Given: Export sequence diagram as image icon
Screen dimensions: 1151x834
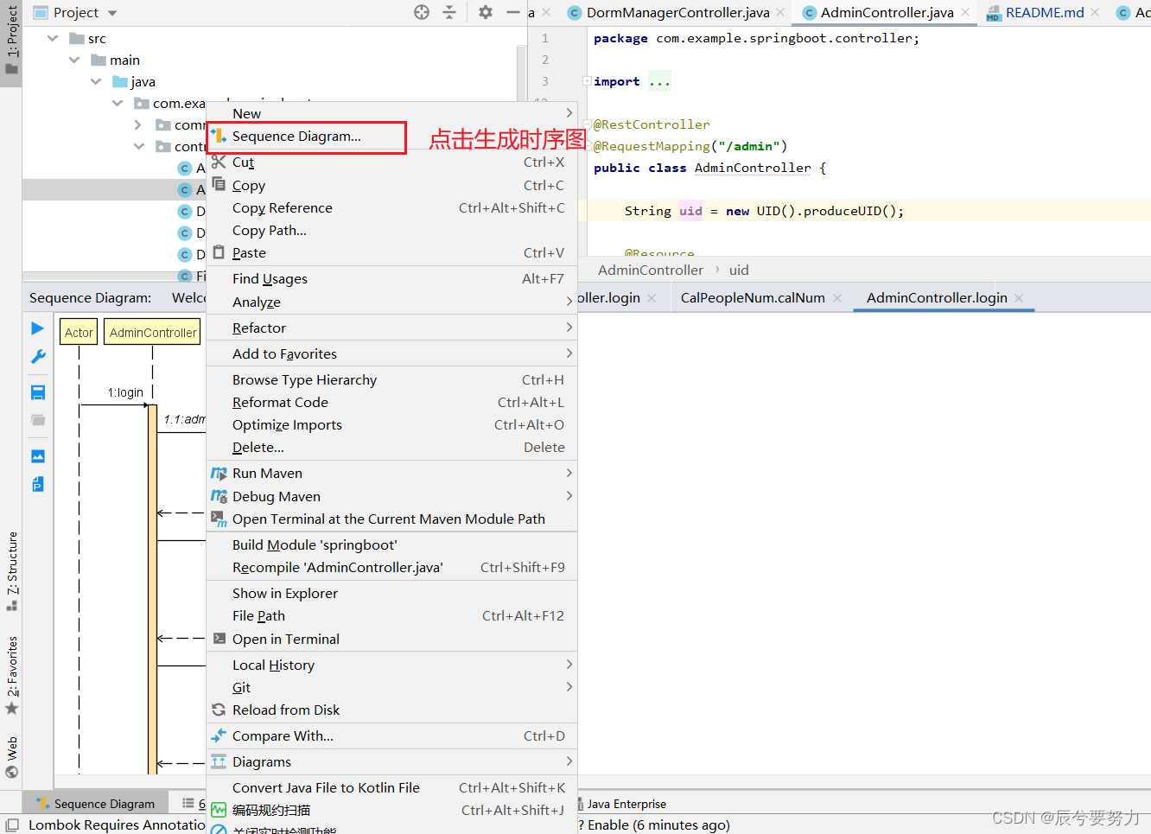Looking at the screenshot, I should [x=38, y=456].
